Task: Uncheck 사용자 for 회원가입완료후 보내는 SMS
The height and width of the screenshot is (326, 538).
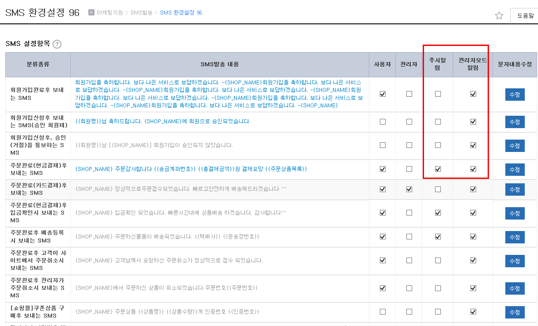Action: pos(383,94)
